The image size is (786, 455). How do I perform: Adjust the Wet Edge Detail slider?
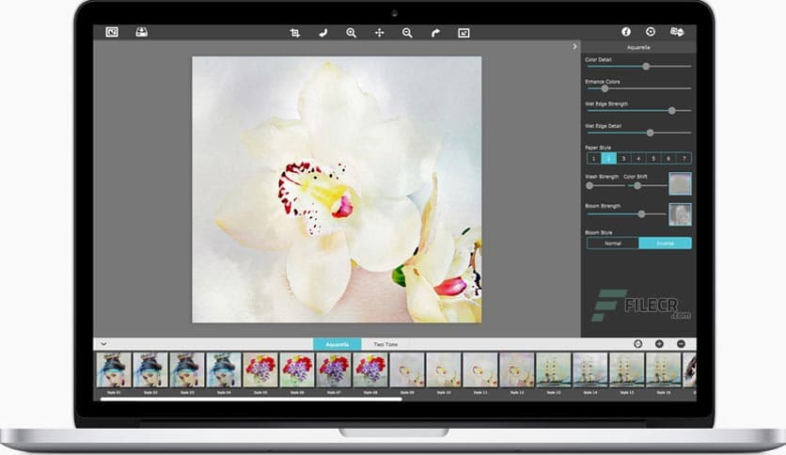(x=638, y=133)
